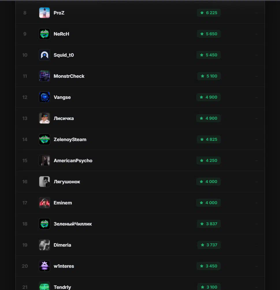
Task: Click the 4 825 star badge
Action: (209, 139)
